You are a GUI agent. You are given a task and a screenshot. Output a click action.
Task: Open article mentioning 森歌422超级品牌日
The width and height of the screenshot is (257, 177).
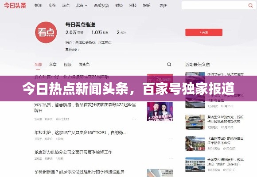[x=85, y=108]
